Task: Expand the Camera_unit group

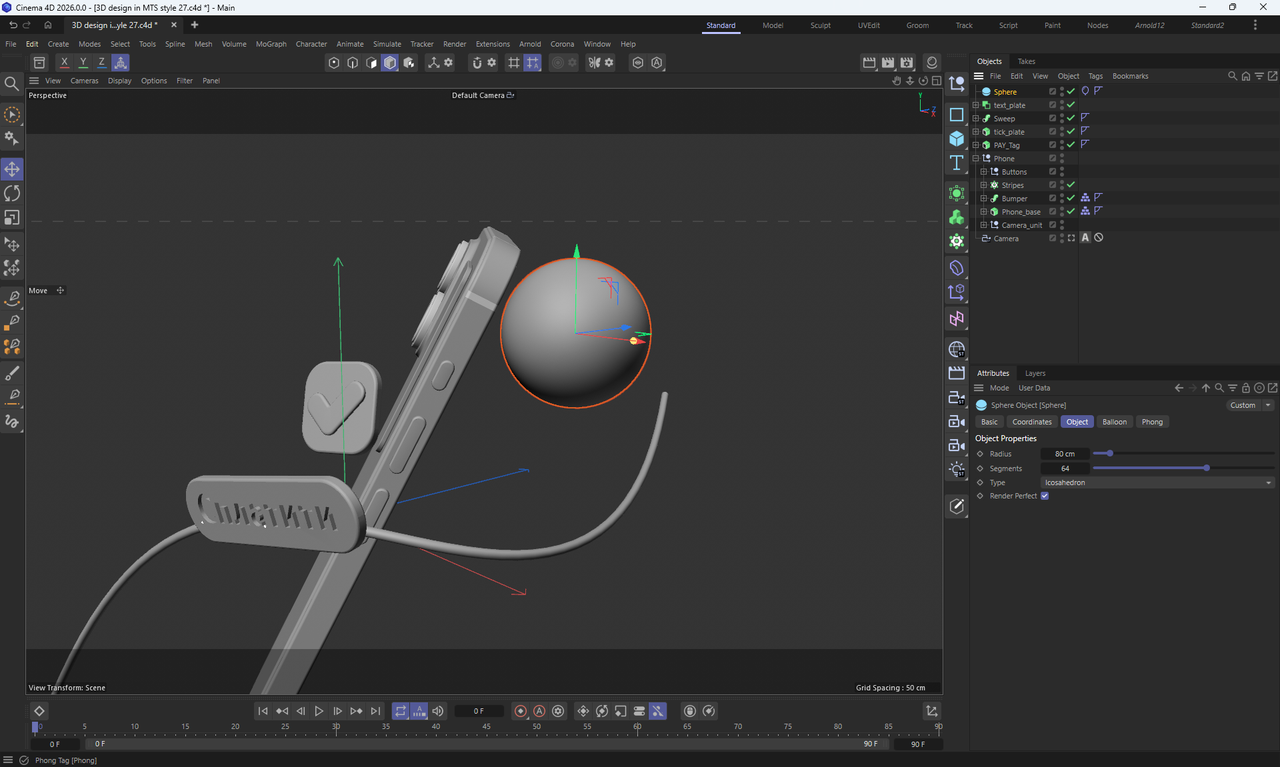Action: click(984, 225)
